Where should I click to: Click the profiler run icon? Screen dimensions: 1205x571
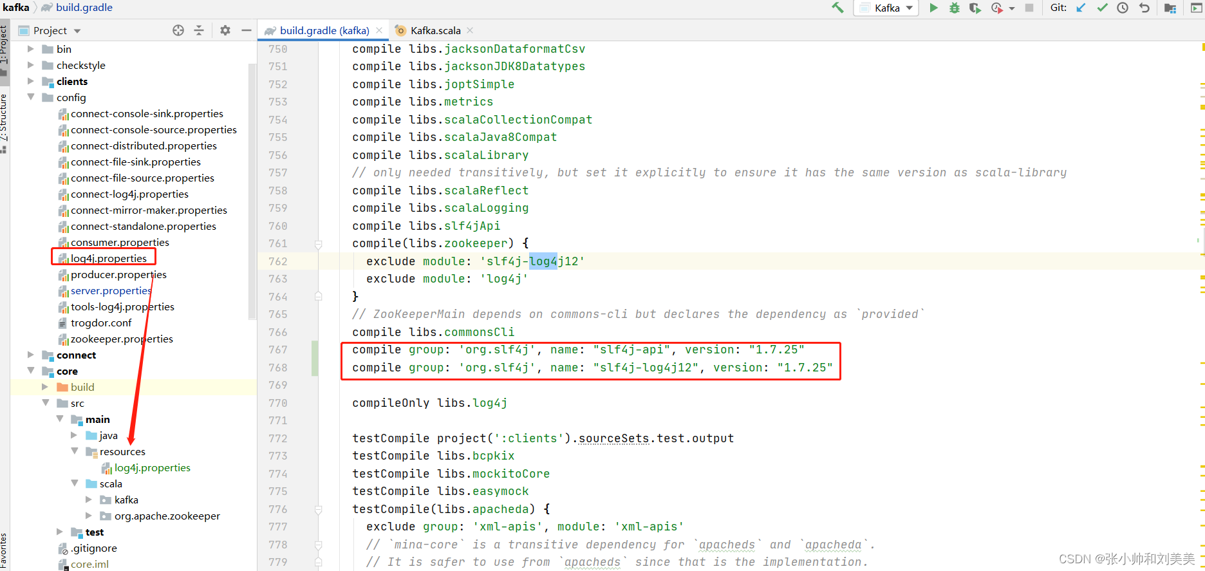click(996, 8)
